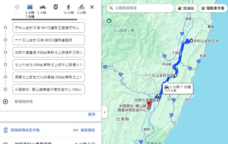The width and height of the screenshot is (228, 144).
Task: Edit the 伯朗大道畫框 stop field
Action: 49,52
